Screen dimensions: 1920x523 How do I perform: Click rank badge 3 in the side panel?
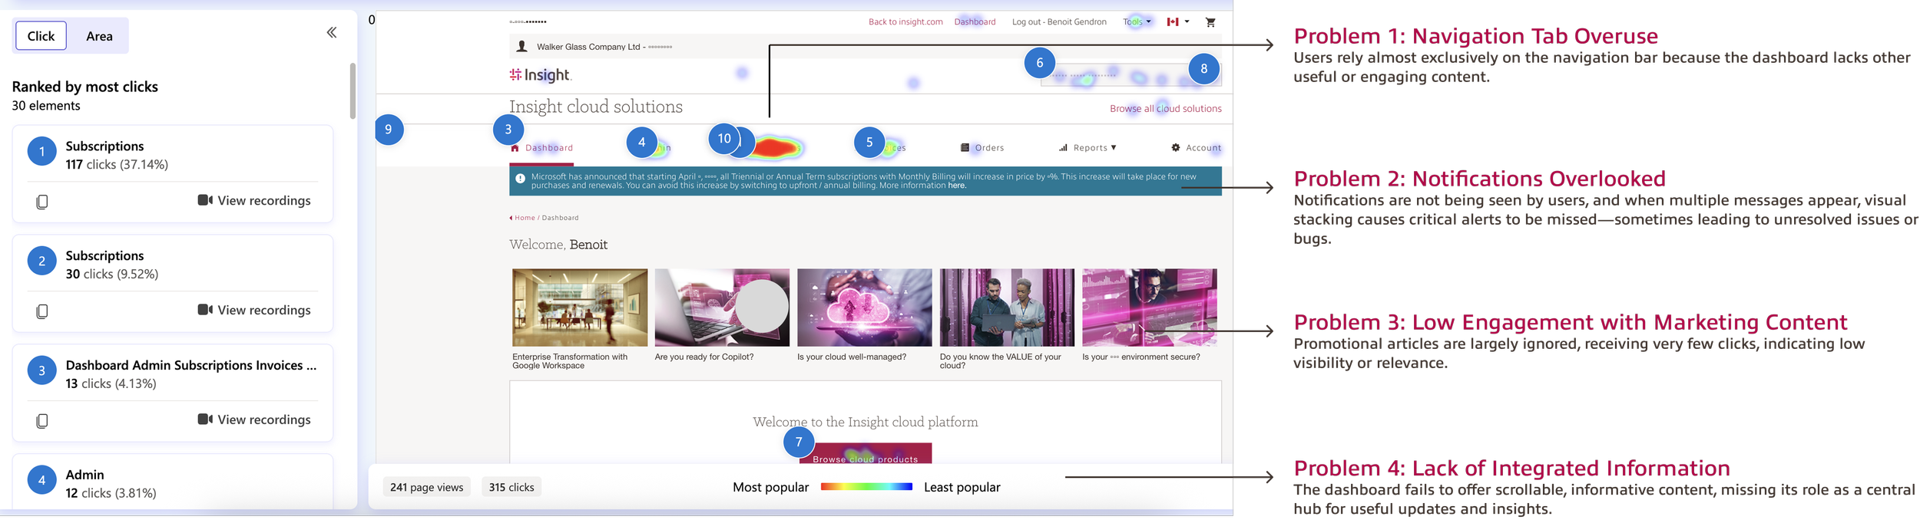coord(41,371)
